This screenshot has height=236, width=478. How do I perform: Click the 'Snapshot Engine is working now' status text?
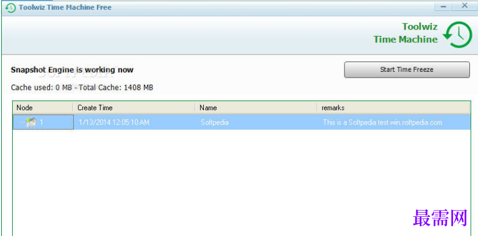coord(72,70)
